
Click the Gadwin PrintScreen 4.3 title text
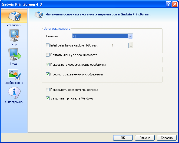(22, 4)
